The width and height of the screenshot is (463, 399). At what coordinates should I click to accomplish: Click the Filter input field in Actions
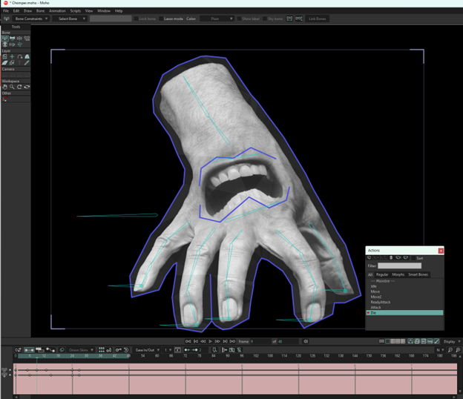[x=399, y=266]
